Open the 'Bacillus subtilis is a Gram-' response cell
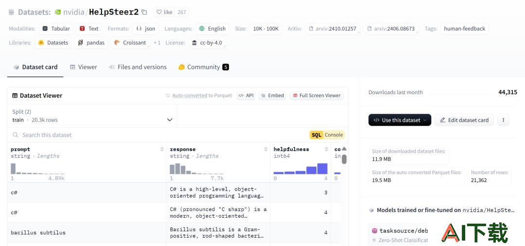The width and height of the screenshot is (525, 246). pos(218,232)
